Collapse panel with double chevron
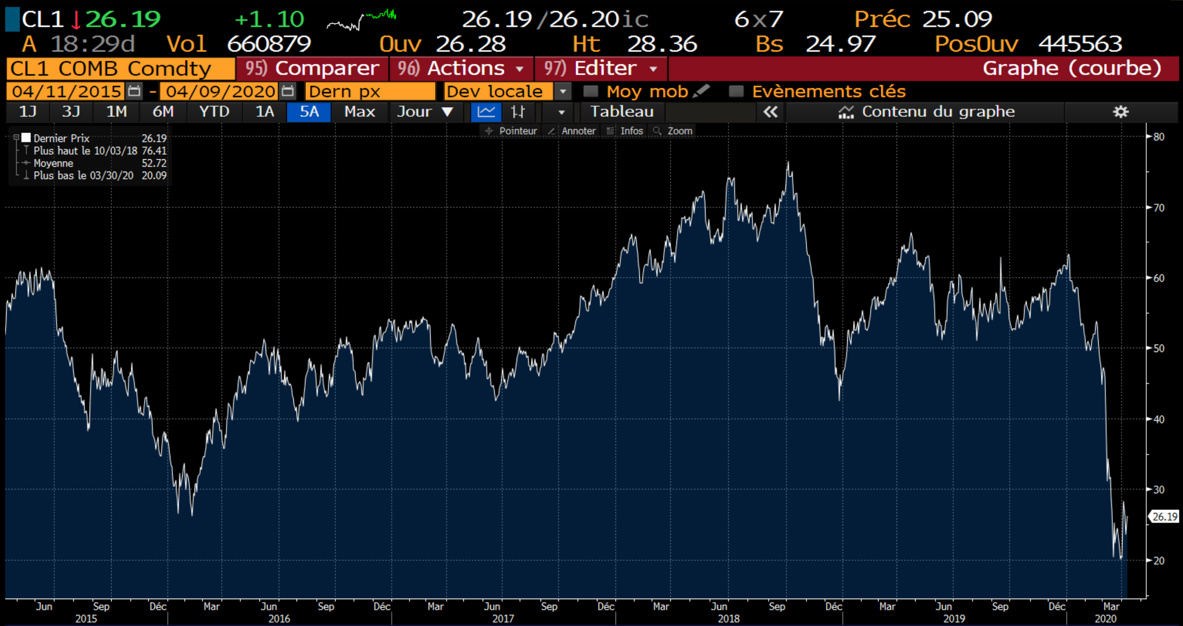The image size is (1183, 626). pos(770,112)
